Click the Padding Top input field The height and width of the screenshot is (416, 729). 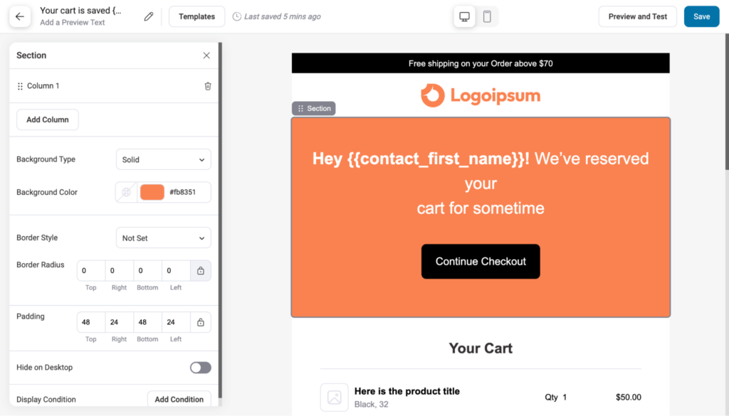tap(90, 321)
